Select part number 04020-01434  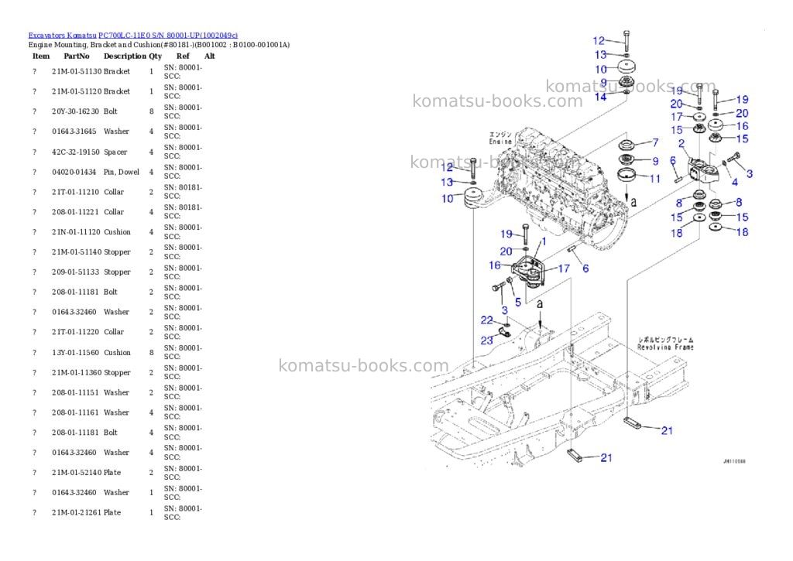[74, 173]
